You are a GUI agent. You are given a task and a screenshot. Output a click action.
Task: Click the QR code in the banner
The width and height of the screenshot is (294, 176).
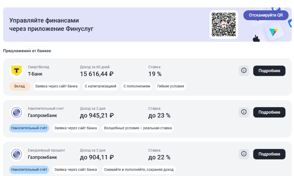click(x=224, y=25)
